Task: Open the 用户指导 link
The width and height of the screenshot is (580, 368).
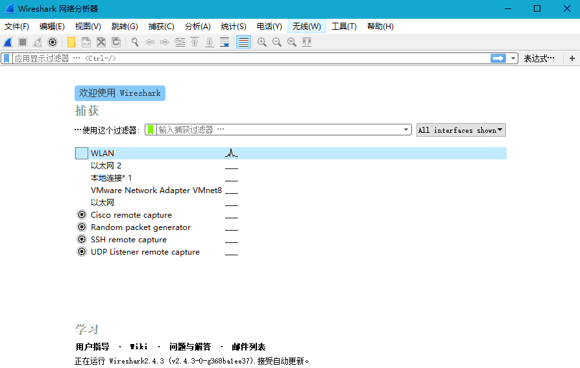Action: click(x=93, y=347)
